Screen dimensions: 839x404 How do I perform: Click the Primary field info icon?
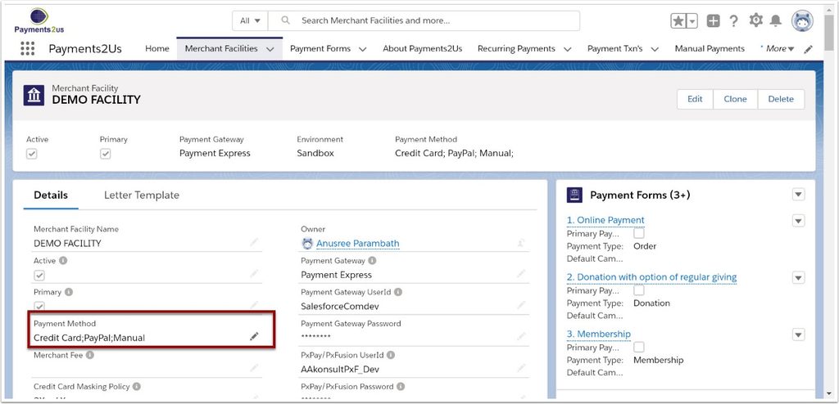coord(69,292)
